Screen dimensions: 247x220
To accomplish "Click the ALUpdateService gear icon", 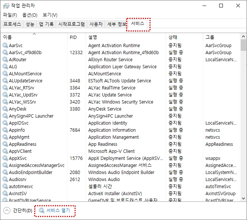I will tap(5, 81).
